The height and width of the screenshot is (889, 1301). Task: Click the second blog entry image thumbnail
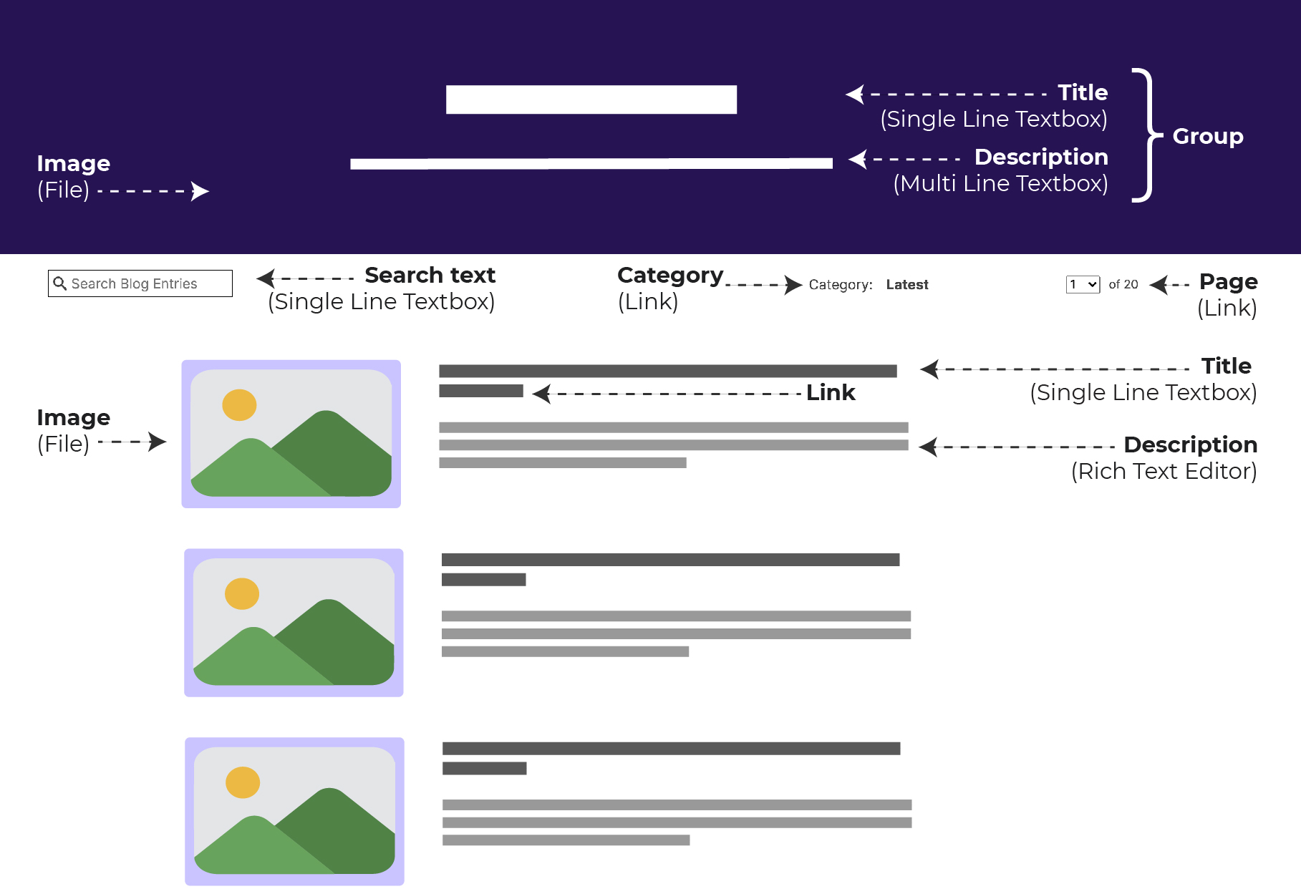294,623
